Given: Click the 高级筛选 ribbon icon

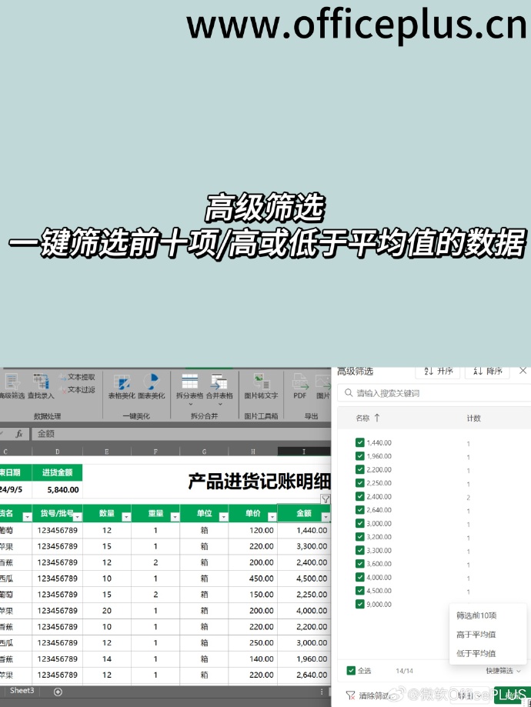Looking at the screenshot, I should (11, 385).
